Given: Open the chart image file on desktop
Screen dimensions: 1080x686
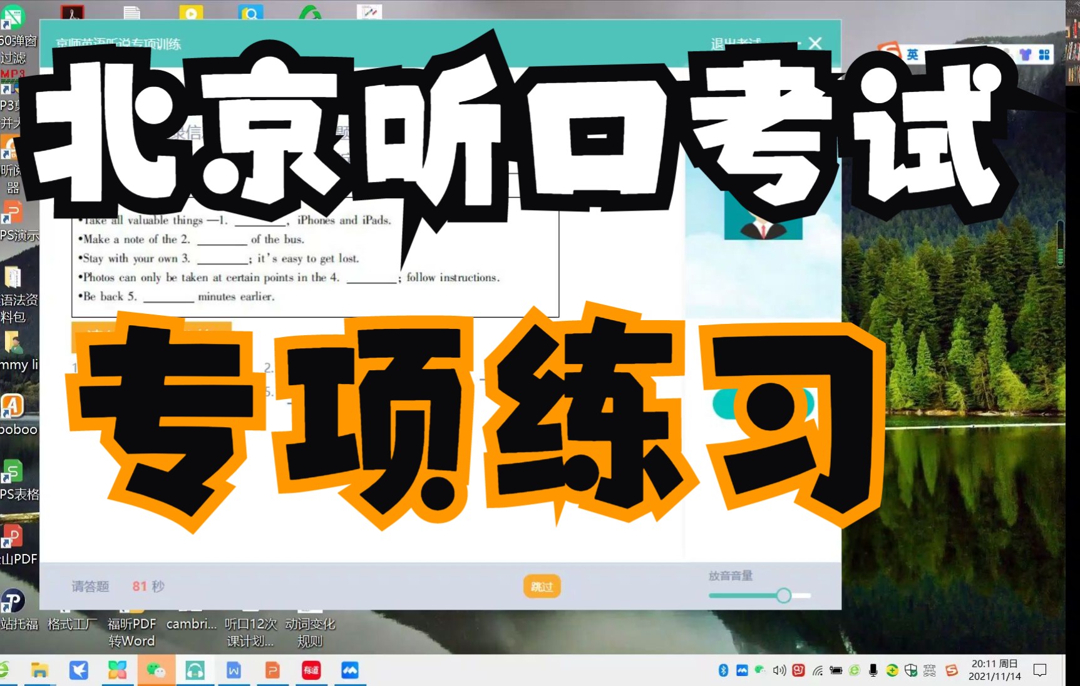Looking at the screenshot, I should pyautogui.click(x=369, y=11).
